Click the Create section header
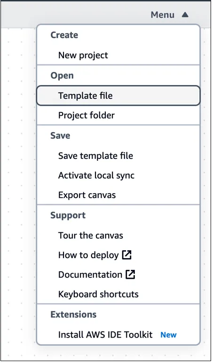Image resolution: width=212 pixels, height=363 pixels. tap(64, 35)
